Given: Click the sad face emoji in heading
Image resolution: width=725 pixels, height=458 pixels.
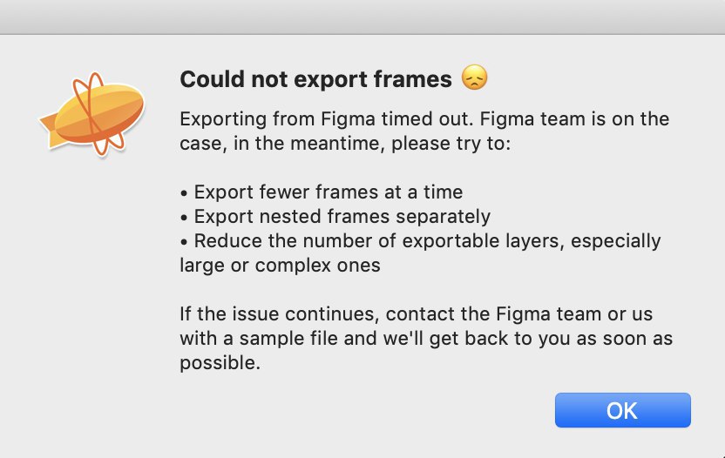Looking at the screenshot, I should (x=474, y=77).
